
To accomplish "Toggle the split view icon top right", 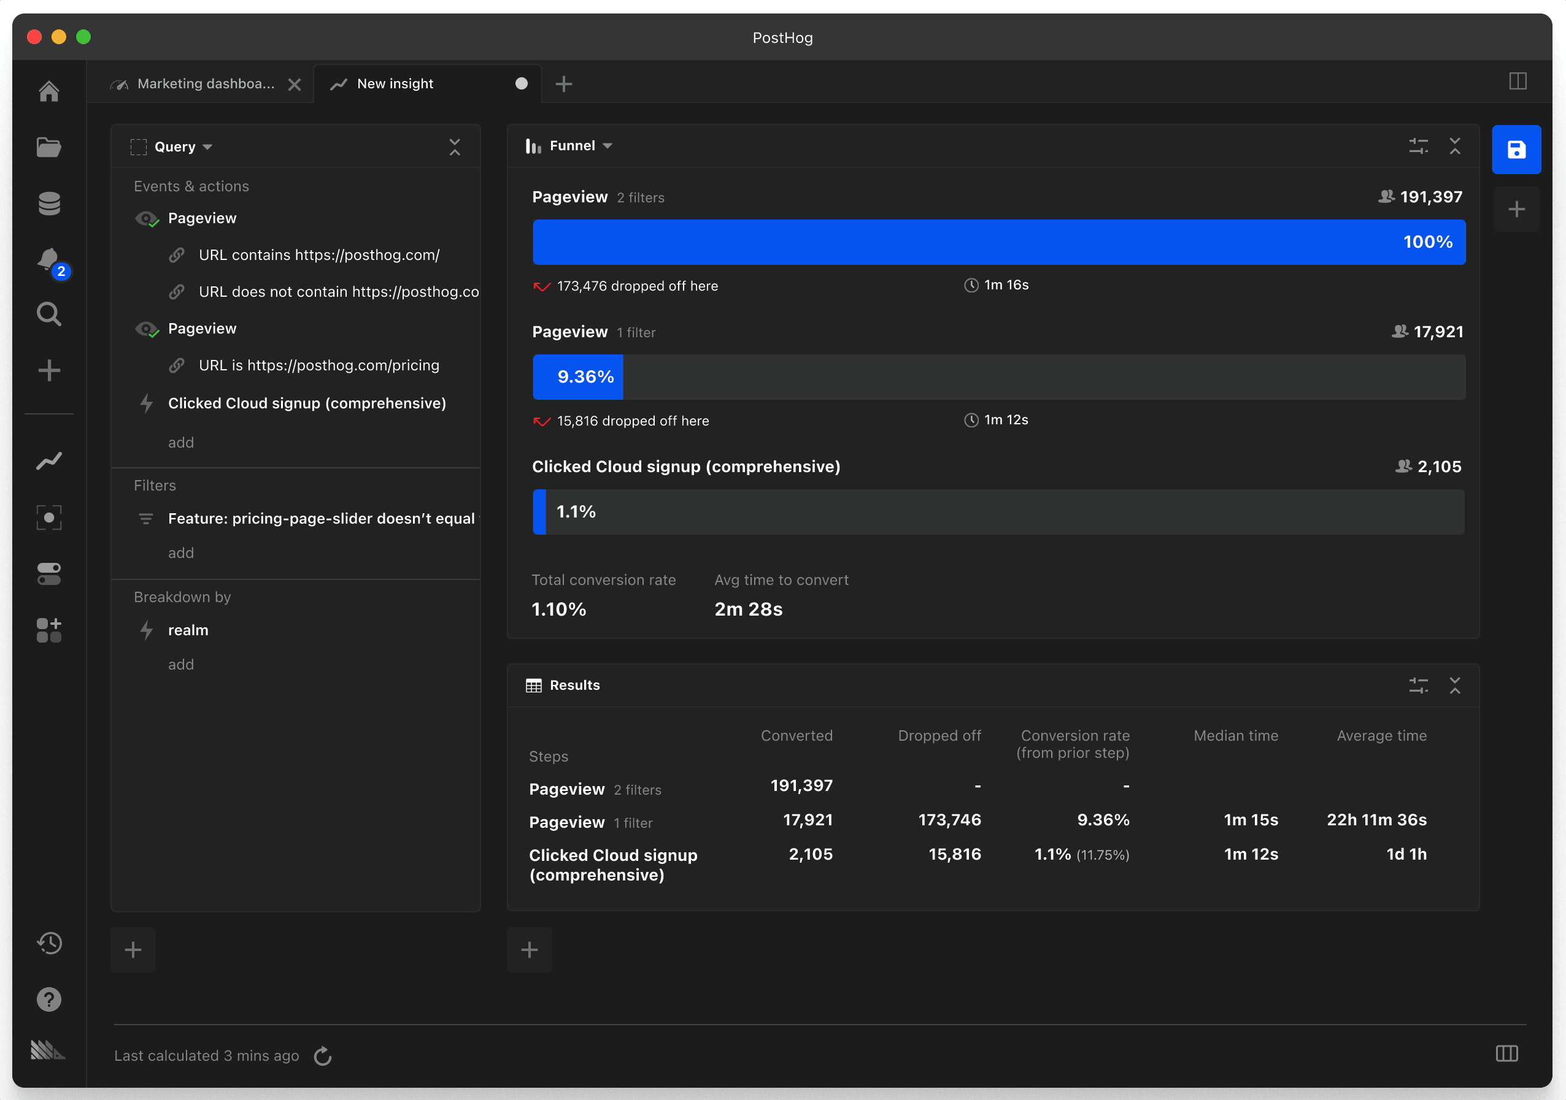I will pos(1518,81).
